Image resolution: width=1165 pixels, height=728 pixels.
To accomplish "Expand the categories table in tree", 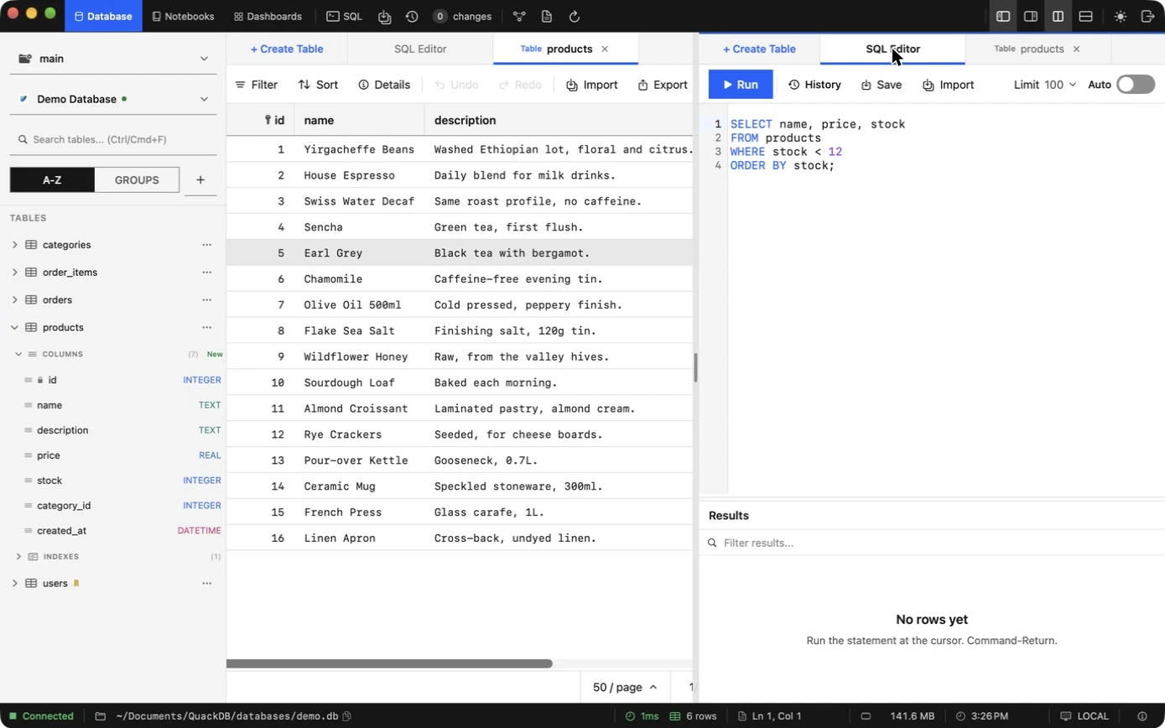I will coord(14,245).
